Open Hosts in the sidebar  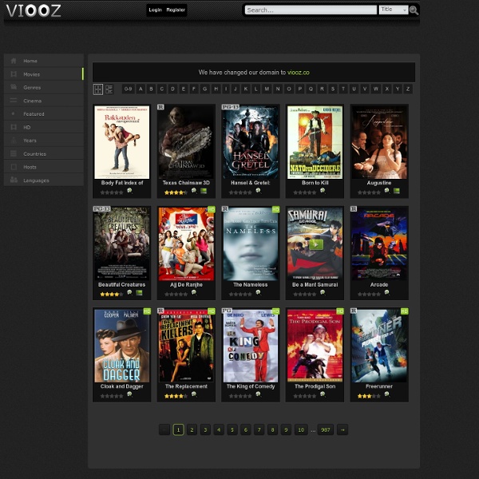click(x=44, y=167)
